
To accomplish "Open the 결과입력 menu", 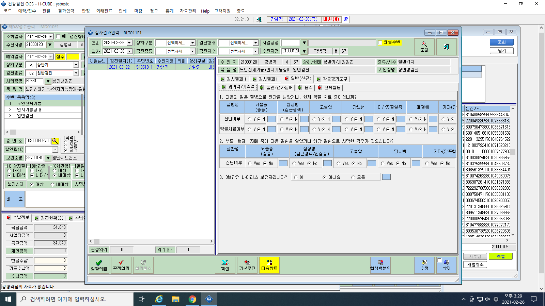I will tap(66, 11).
